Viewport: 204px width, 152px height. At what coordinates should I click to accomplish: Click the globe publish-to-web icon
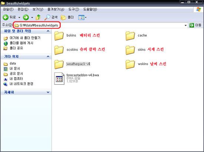(x=6, y=43)
